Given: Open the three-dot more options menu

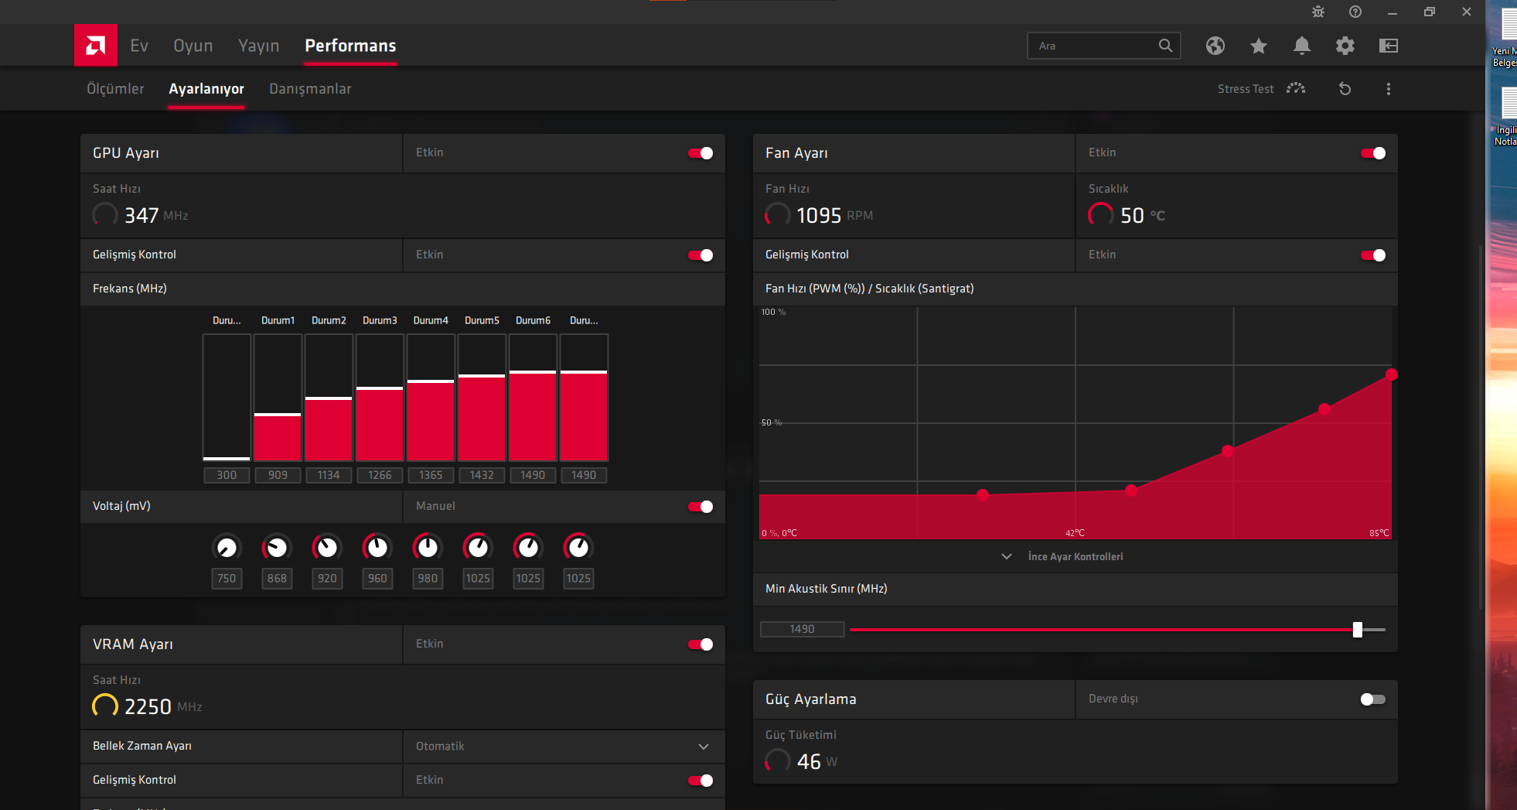Looking at the screenshot, I should click(x=1389, y=88).
